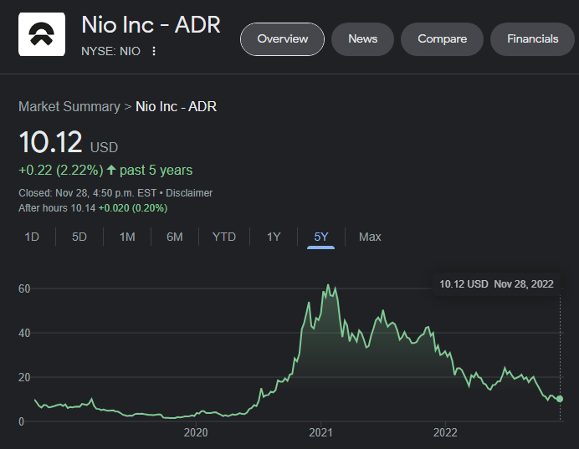
Task: Select the 5Y chart range
Action: click(x=321, y=237)
